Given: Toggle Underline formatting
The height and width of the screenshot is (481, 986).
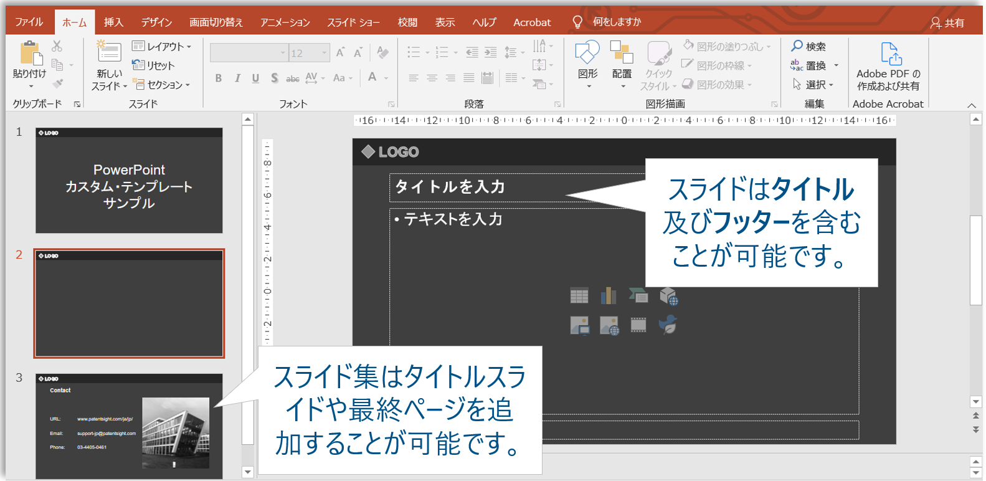Looking at the screenshot, I should tap(255, 78).
